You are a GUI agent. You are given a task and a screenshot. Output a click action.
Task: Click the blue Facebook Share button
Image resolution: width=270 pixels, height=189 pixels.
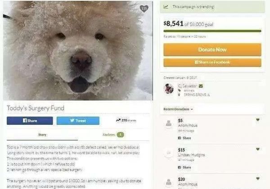(x=30, y=121)
